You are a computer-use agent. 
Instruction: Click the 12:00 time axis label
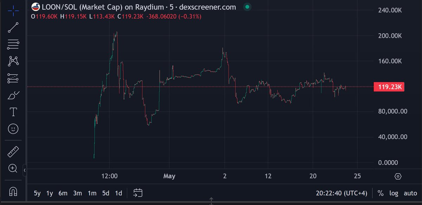pos(109,176)
